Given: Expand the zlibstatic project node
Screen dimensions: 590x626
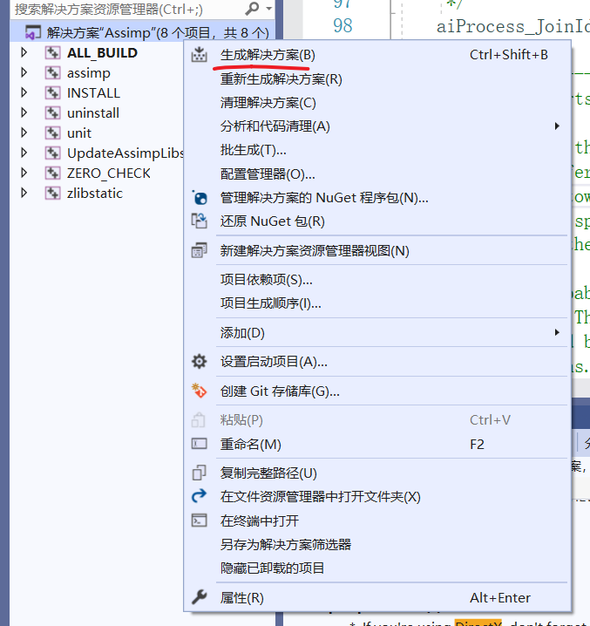Looking at the screenshot, I should pyautogui.click(x=24, y=193).
